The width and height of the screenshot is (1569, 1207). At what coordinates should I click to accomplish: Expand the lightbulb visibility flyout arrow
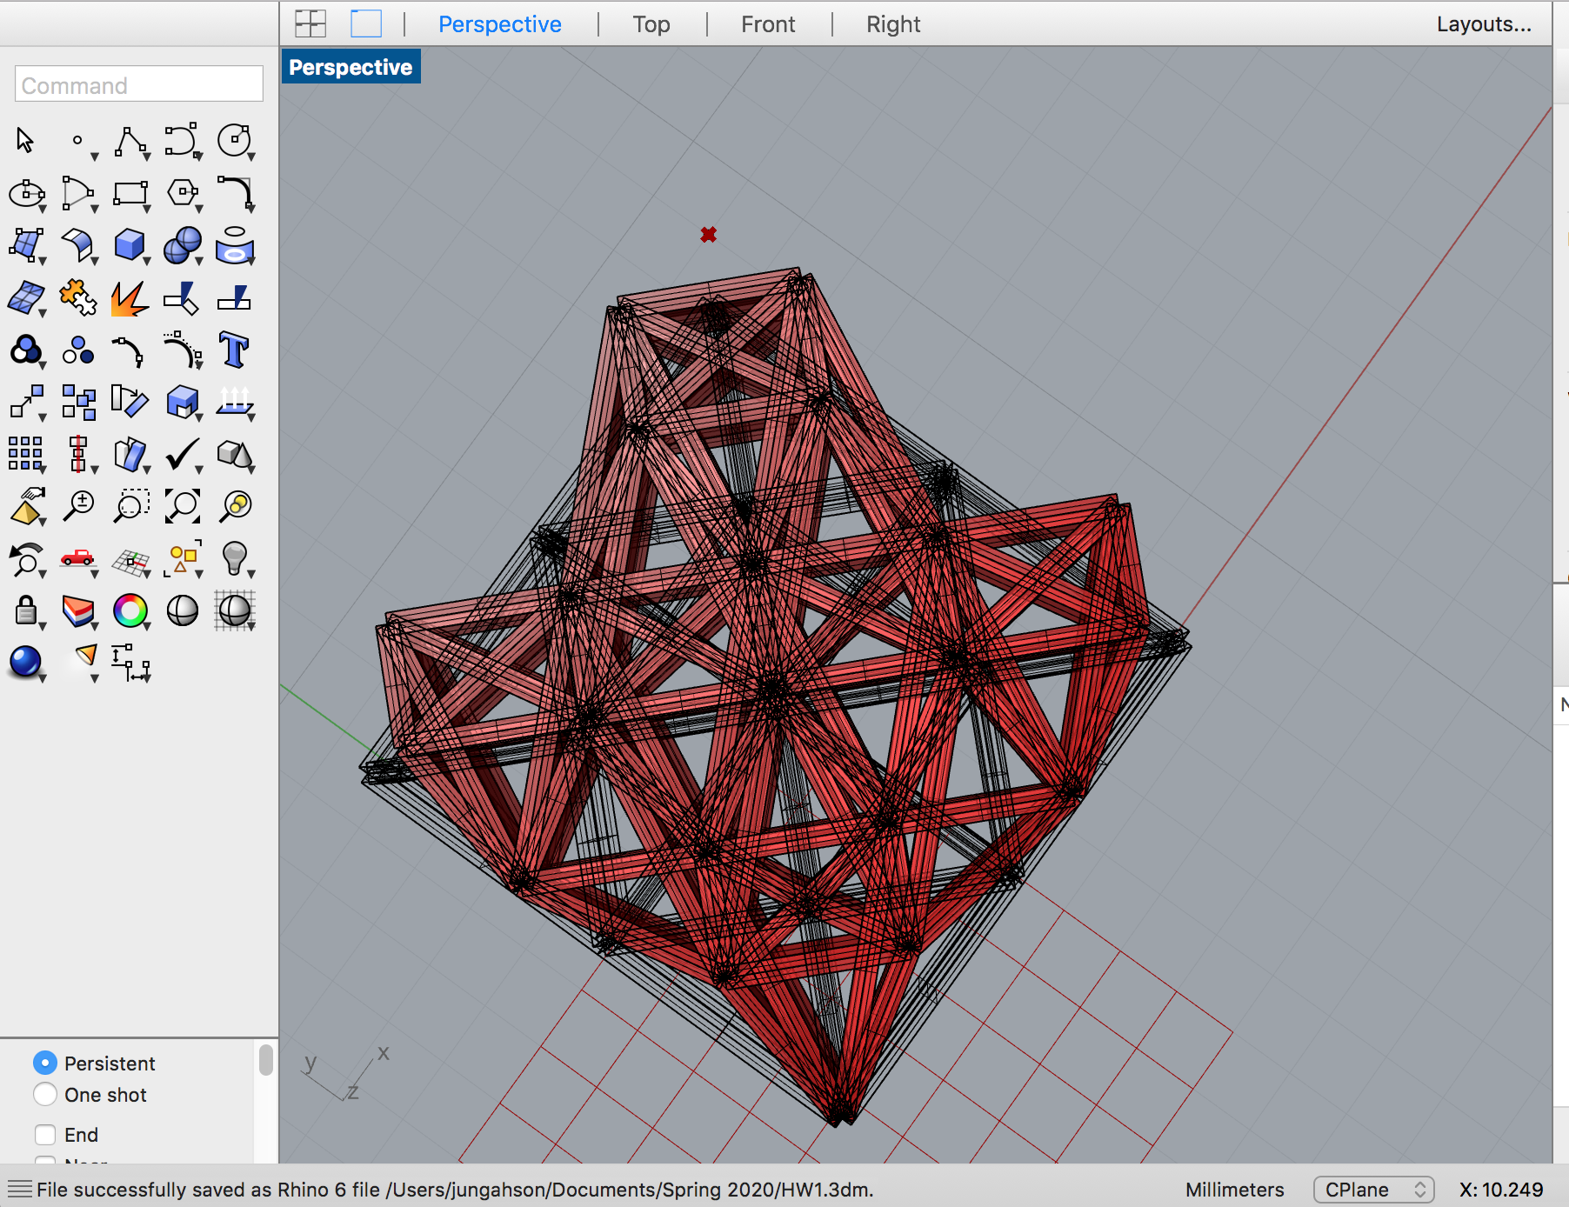pyautogui.click(x=250, y=574)
